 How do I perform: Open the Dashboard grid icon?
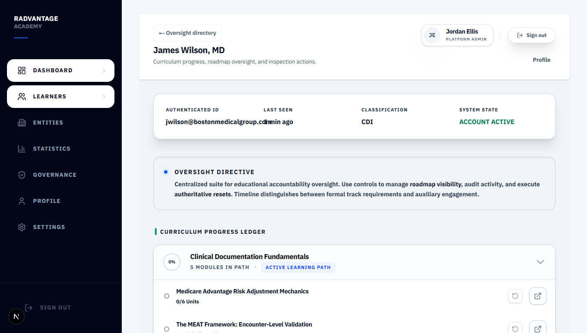point(22,71)
